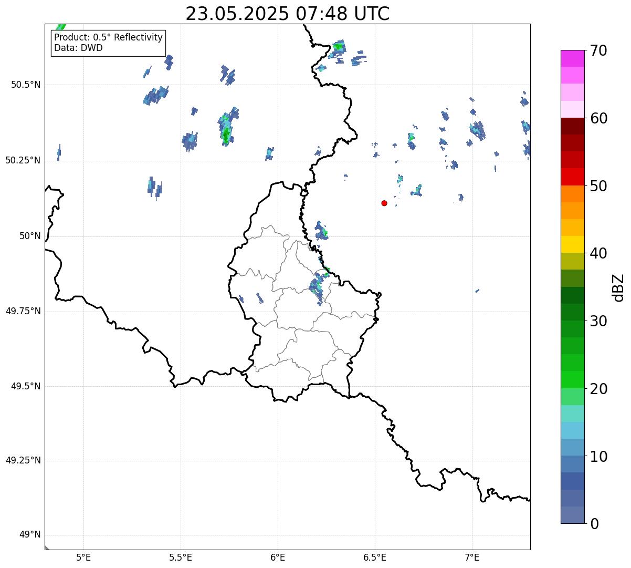The height and width of the screenshot is (568, 631).
Task: Pick the olive-yellow swatch just below 40
Action: [x=572, y=261]
